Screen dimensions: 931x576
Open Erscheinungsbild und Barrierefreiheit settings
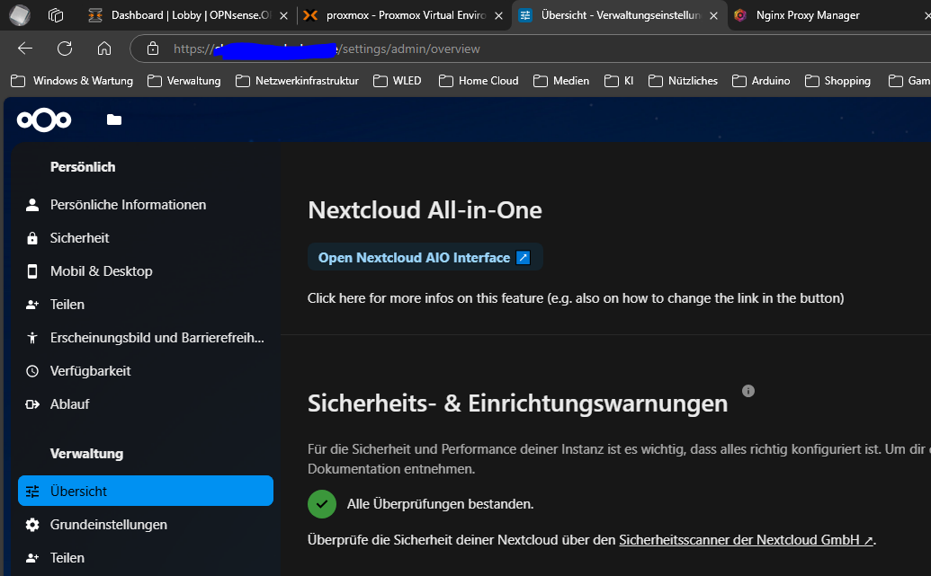click(x=146, y=338)
